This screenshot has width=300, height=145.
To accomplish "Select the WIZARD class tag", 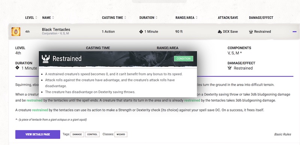I will click(121, 135).
